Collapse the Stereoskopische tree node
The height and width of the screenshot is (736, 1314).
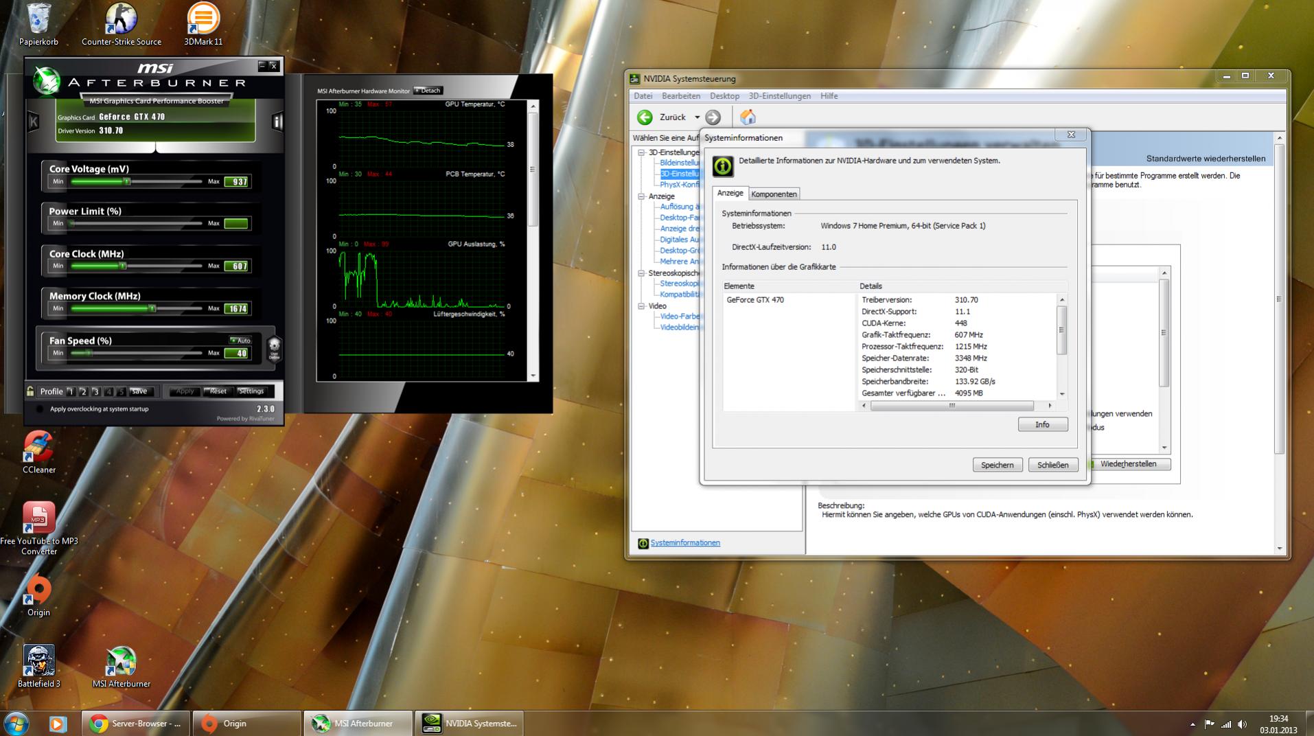[x=641, y=273]
